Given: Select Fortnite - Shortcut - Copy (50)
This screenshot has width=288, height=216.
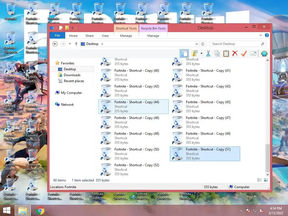Looking at the screenshot, I should point(134,154).
